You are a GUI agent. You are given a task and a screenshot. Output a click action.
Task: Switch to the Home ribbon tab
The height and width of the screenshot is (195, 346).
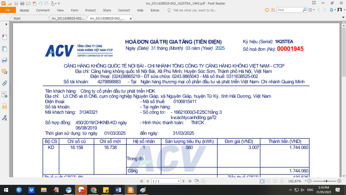tap(24, 10)
